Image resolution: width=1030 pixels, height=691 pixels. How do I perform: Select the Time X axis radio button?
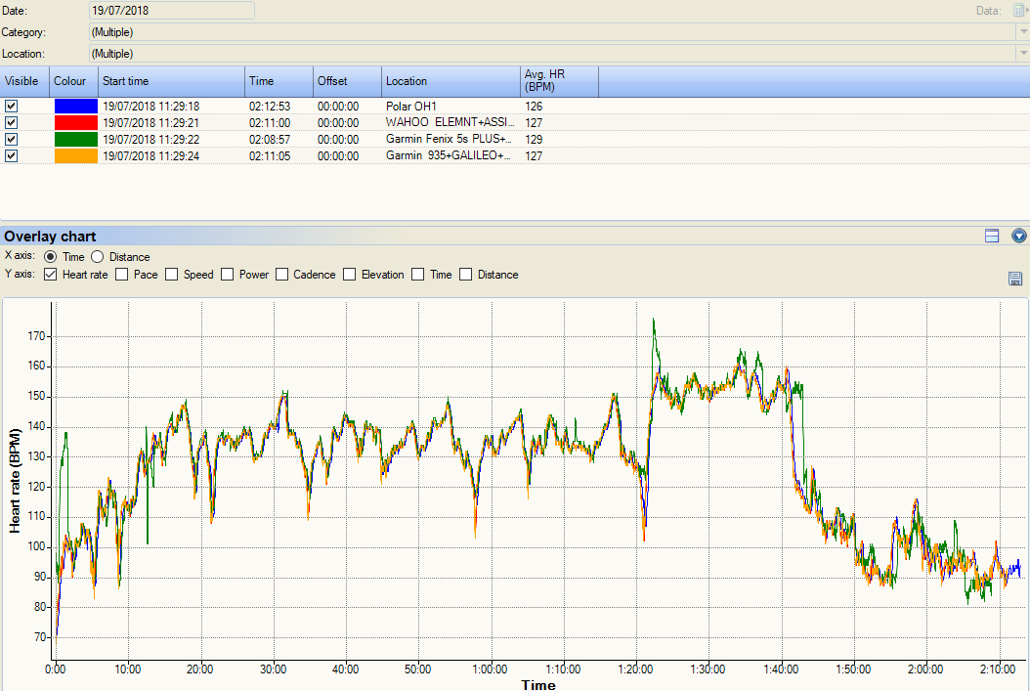pos(50,257)
